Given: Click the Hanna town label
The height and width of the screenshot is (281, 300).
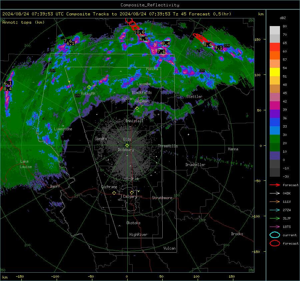Looking at the screenshot, I should [x=233, y=149].
